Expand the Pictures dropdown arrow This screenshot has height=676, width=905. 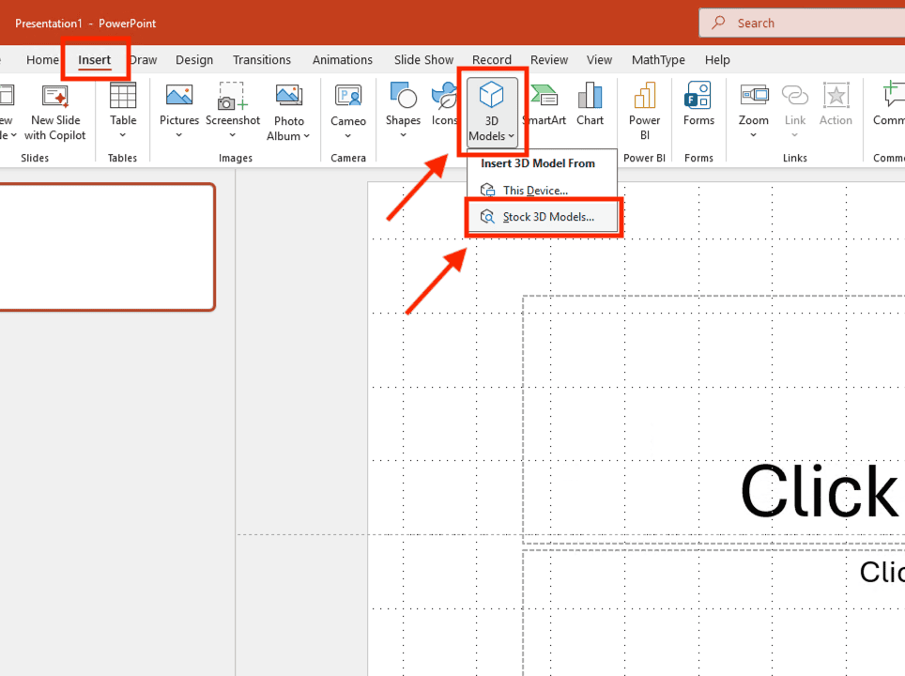179,135
